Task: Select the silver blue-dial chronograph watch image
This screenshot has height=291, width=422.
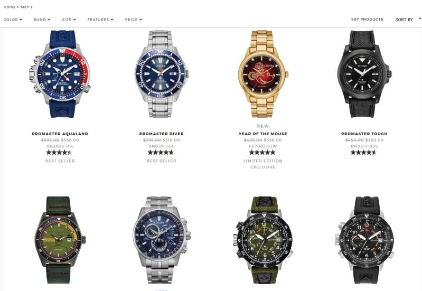Action: coord(162,240)
